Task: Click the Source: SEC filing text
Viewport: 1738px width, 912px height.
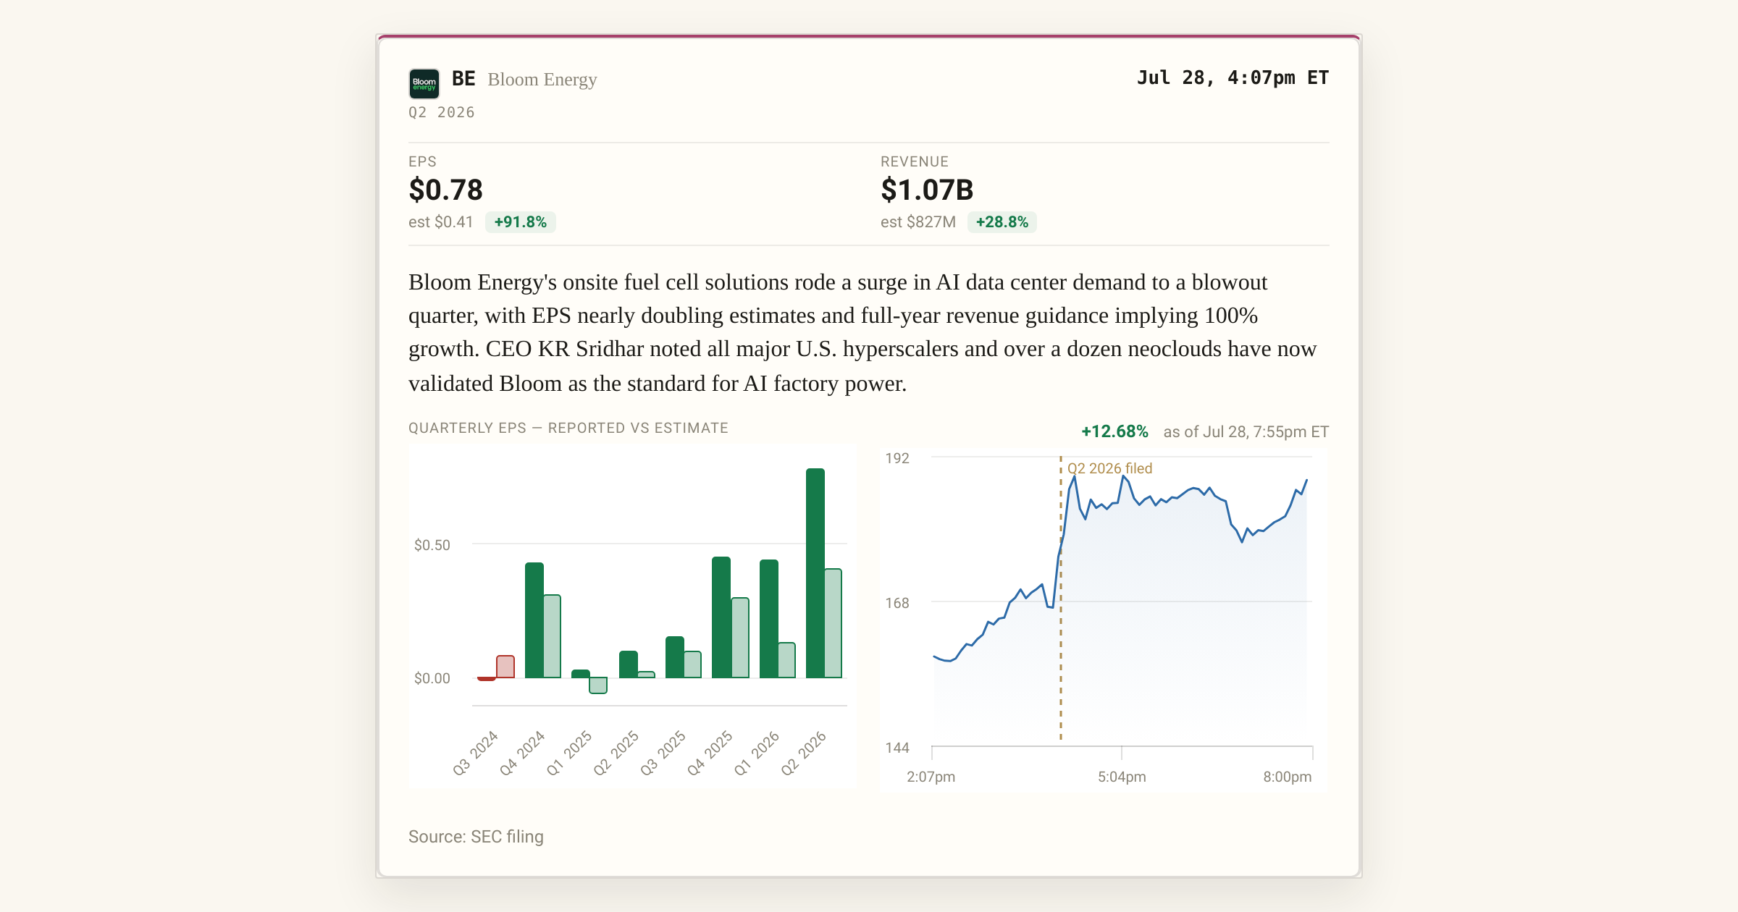Action: coord(476,837)
